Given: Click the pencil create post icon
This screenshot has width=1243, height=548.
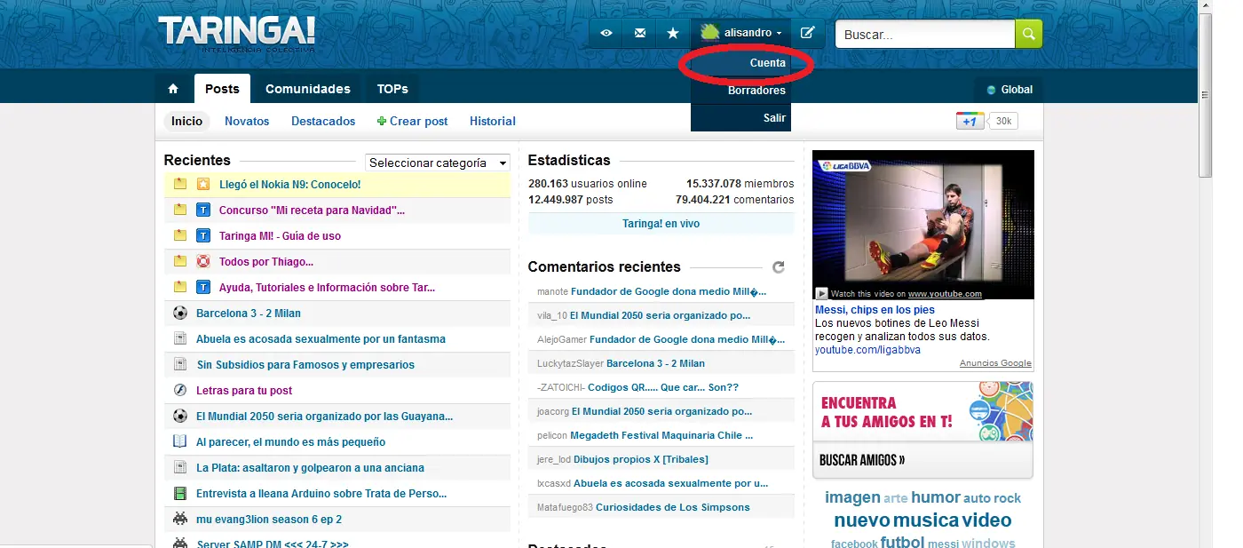Looking at the screenshot, I should tap(807, 33).
